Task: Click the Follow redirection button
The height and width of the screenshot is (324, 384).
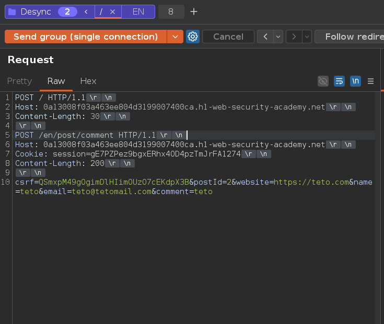Action: coord(350,37)
